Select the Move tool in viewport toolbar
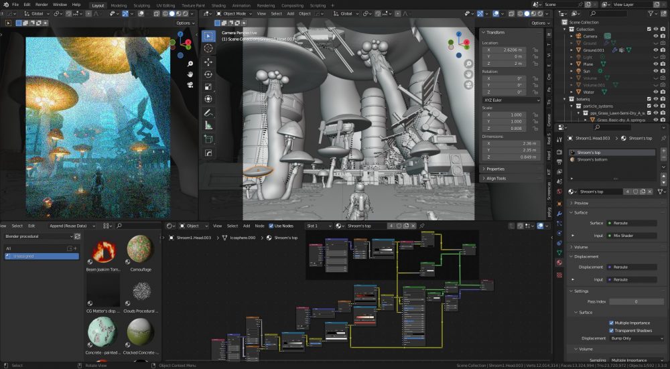 [208, 62]
